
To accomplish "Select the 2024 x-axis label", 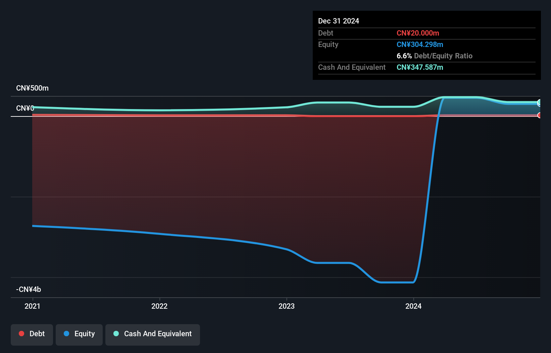I will click(413, 306).
